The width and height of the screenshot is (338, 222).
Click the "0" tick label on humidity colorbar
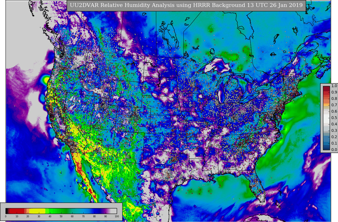pyautogui.click(x=6, y=216)
